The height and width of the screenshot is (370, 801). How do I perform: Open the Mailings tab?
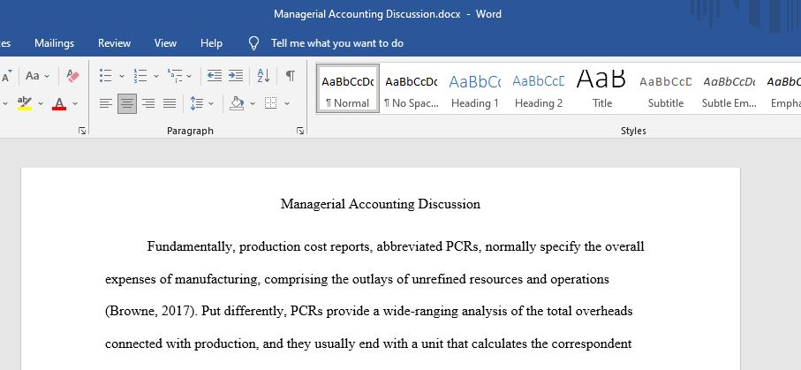(x=54, y=43)
